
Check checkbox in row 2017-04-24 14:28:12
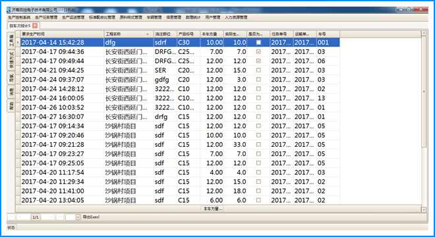pyautogui.click(x=258, y=89)
